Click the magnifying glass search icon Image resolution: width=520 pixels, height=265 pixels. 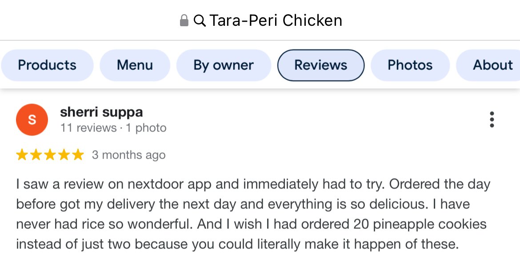point(200,20)
